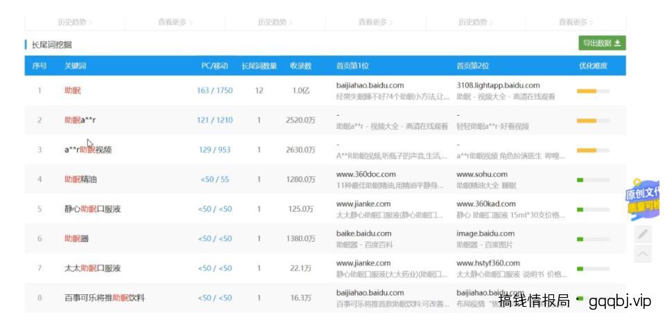Click 助眠器 - 百度图片 result title
The image size is (665, 313).
click(x=485, y=245)
